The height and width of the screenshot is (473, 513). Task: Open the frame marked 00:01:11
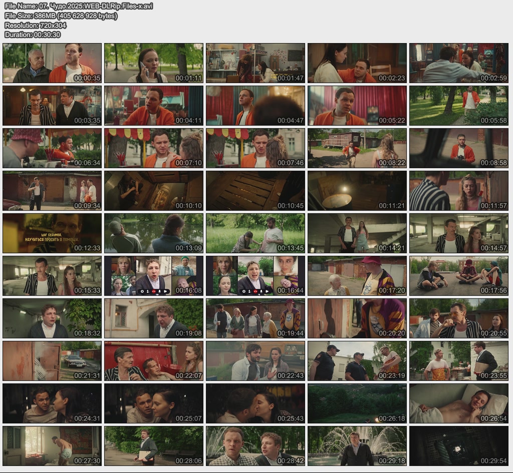coord(154,63)
